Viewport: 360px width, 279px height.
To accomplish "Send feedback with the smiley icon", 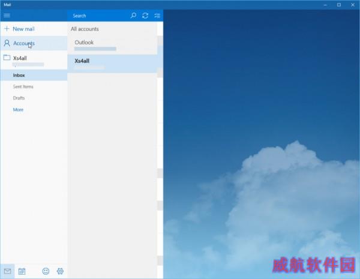I will 46,271.
